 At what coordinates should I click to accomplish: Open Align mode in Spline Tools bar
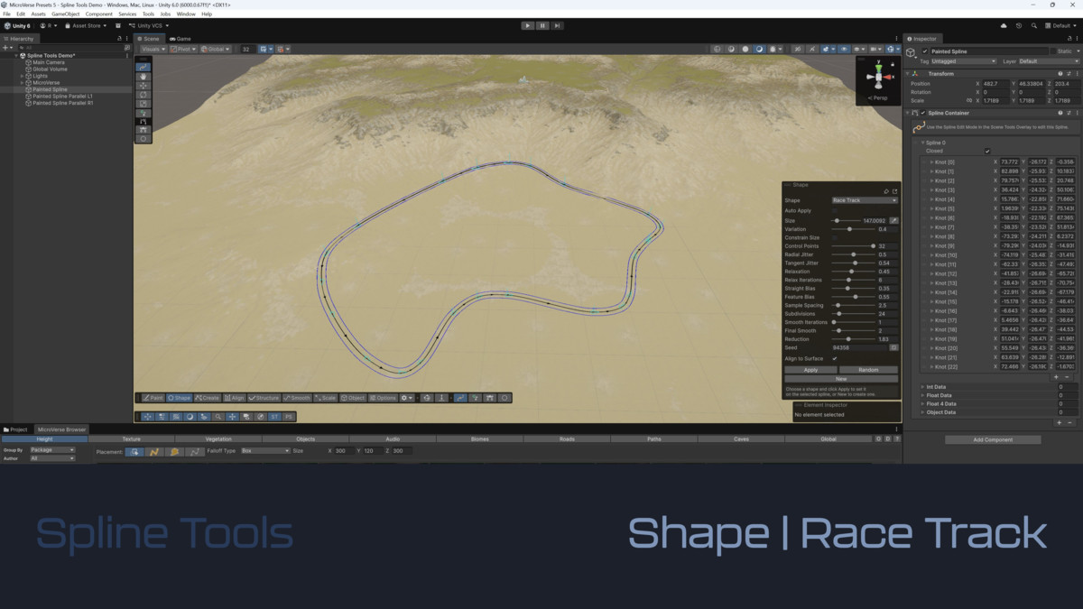(x=235, y=398)
